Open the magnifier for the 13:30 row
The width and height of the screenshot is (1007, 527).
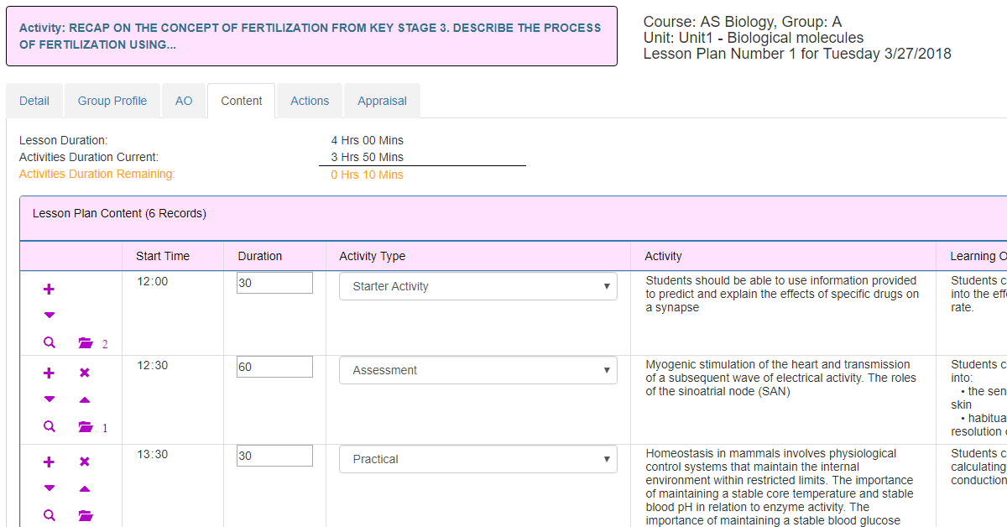tap(49, 515)
